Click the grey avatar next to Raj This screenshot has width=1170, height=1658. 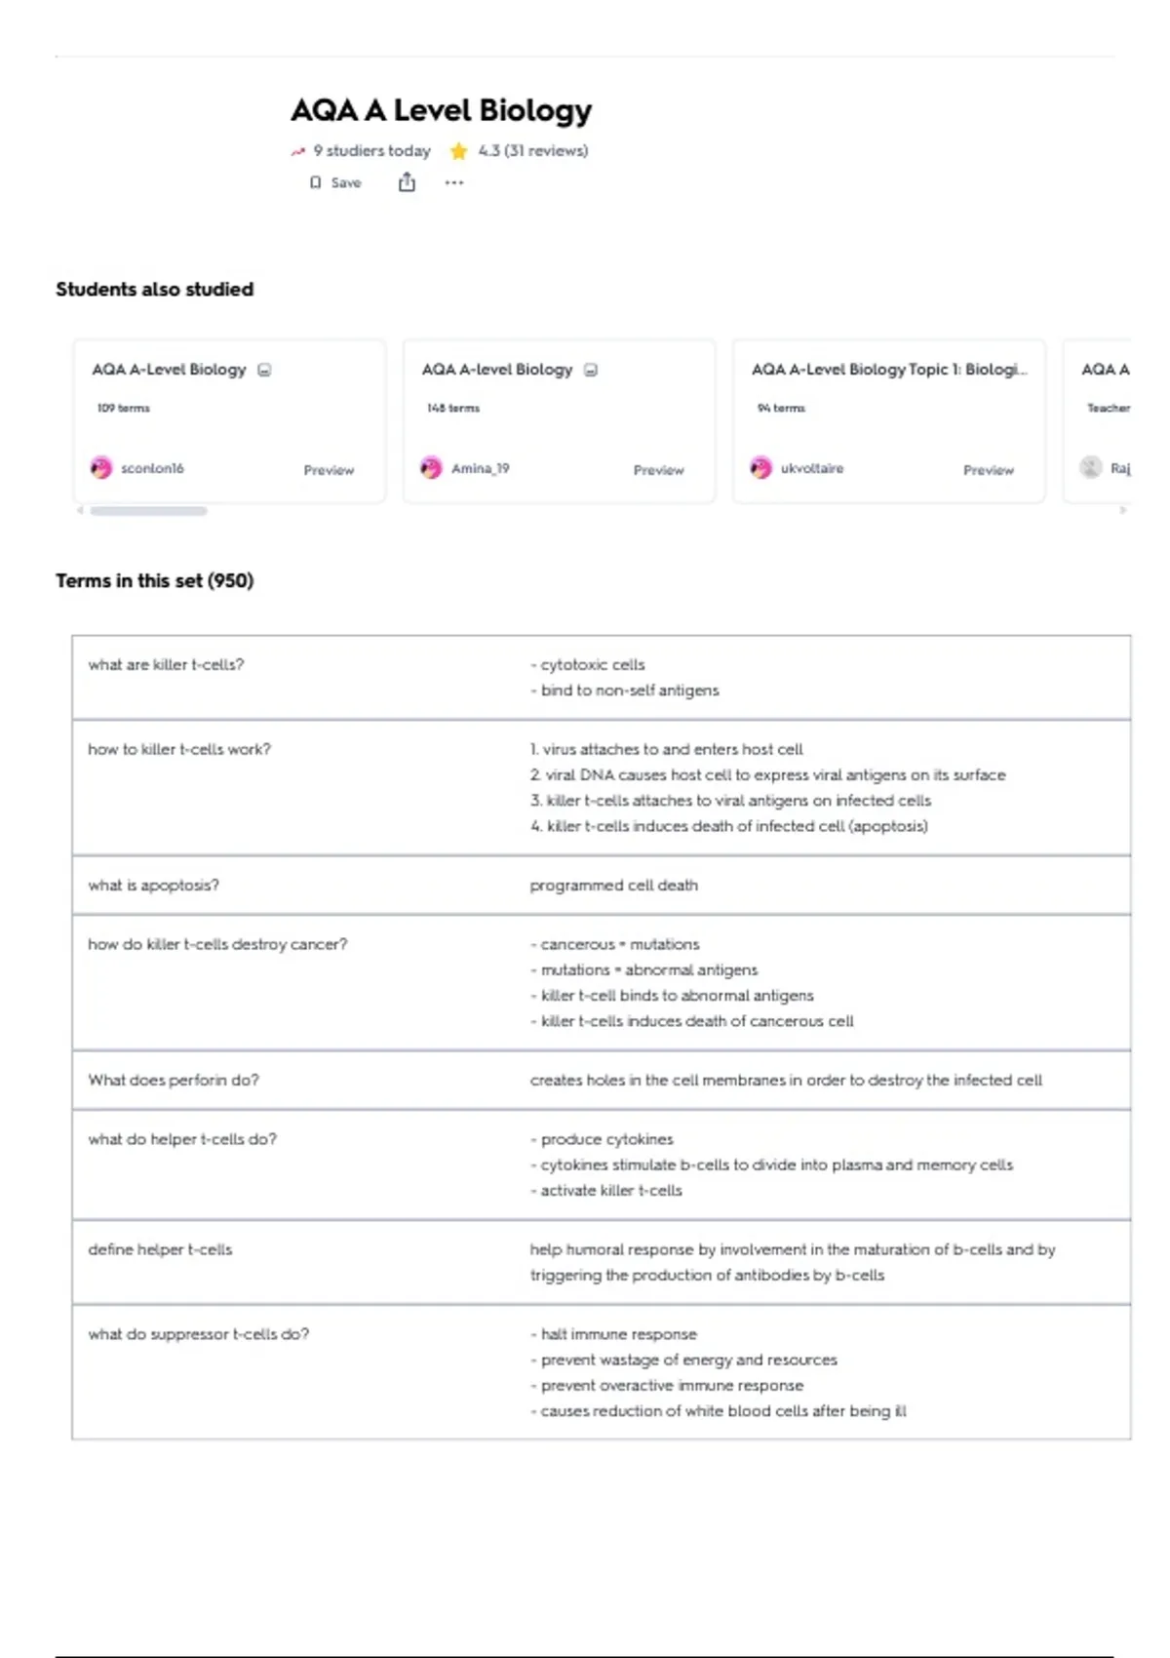(x=1091, y=468)
